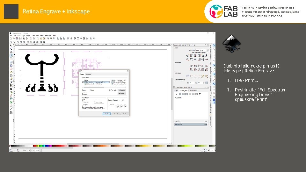The height and width of the screenshot is (172, 306).
Task: Click Center on vertical axis align icon
Action: [x=195, y=55]
